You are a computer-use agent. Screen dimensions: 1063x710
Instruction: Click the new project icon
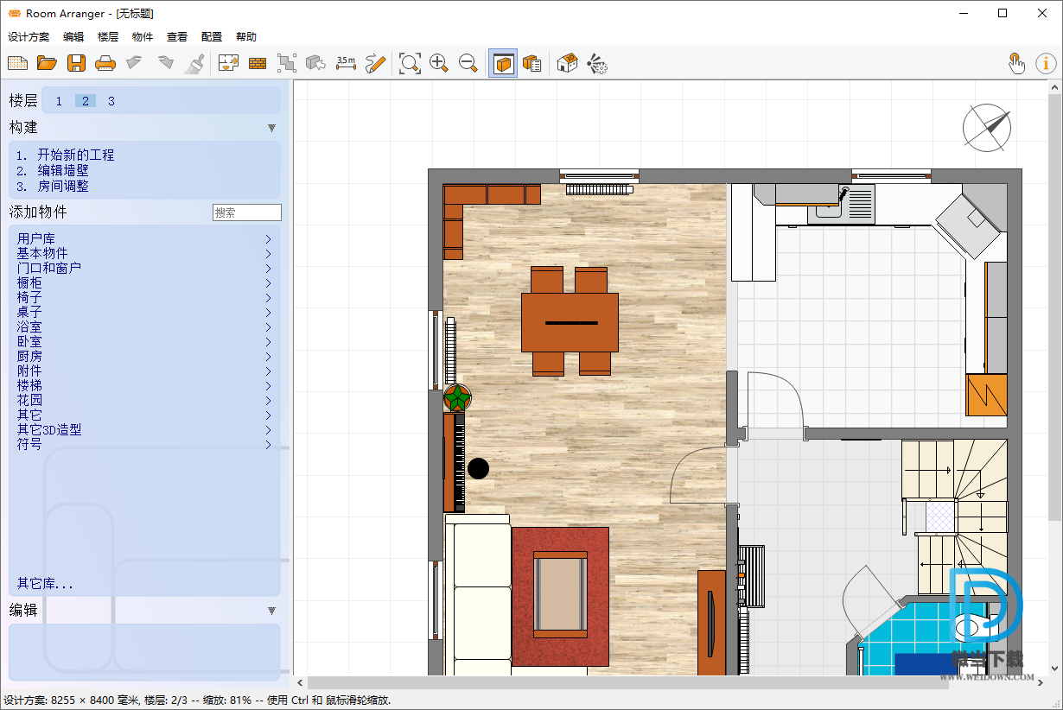coord(18,63)
